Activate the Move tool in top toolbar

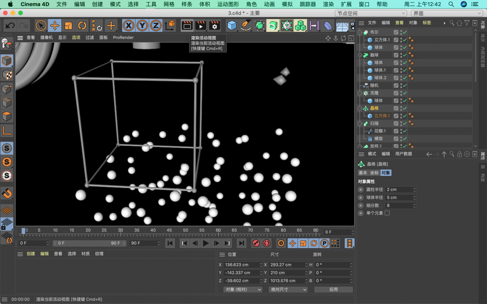[54, 26]
